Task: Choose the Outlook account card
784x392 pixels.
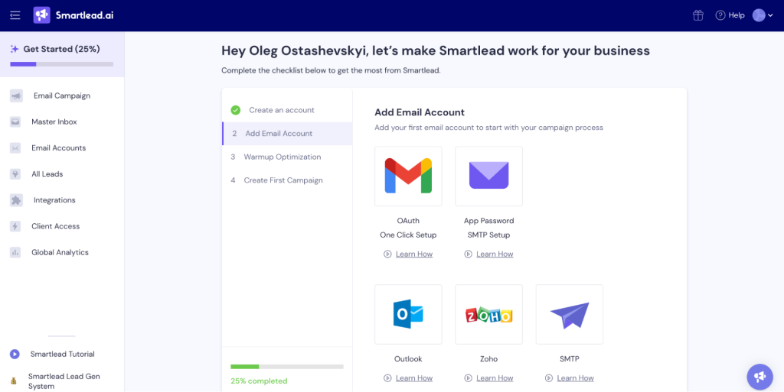Action: (x=408, y=314)
